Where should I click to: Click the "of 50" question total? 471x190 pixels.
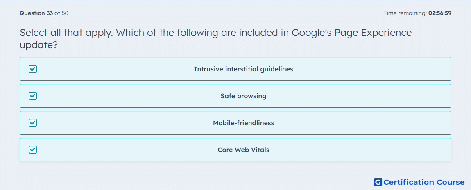61,13
